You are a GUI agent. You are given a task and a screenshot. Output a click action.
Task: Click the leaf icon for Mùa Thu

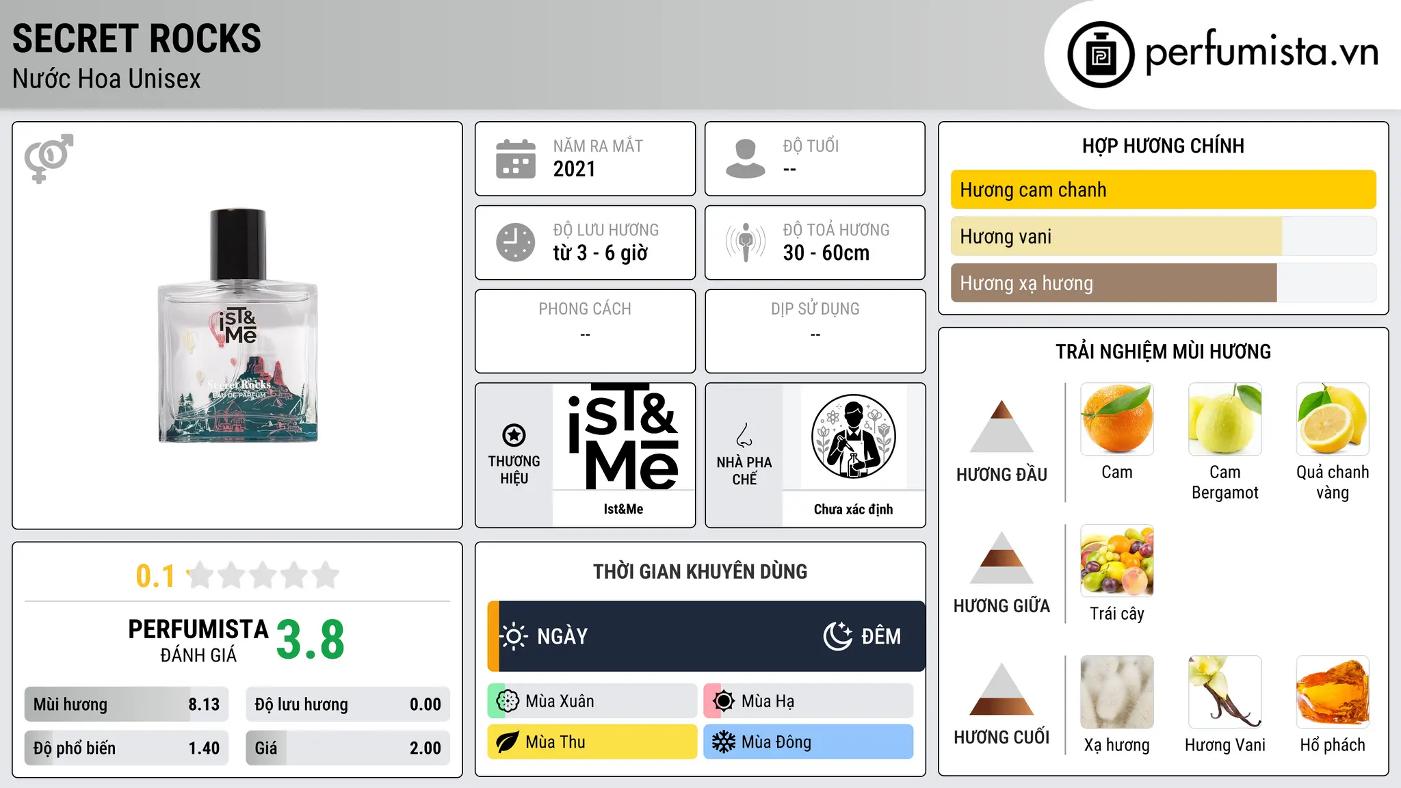508,742
